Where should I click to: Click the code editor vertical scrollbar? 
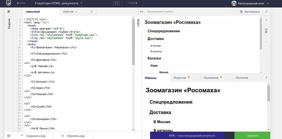tap(133, 42)
